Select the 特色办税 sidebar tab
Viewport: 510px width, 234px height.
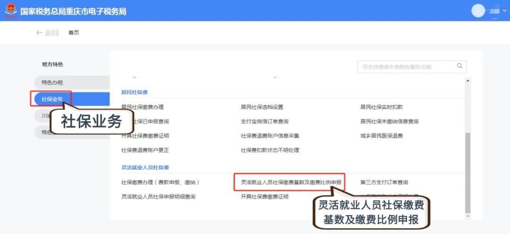[52, 82]
